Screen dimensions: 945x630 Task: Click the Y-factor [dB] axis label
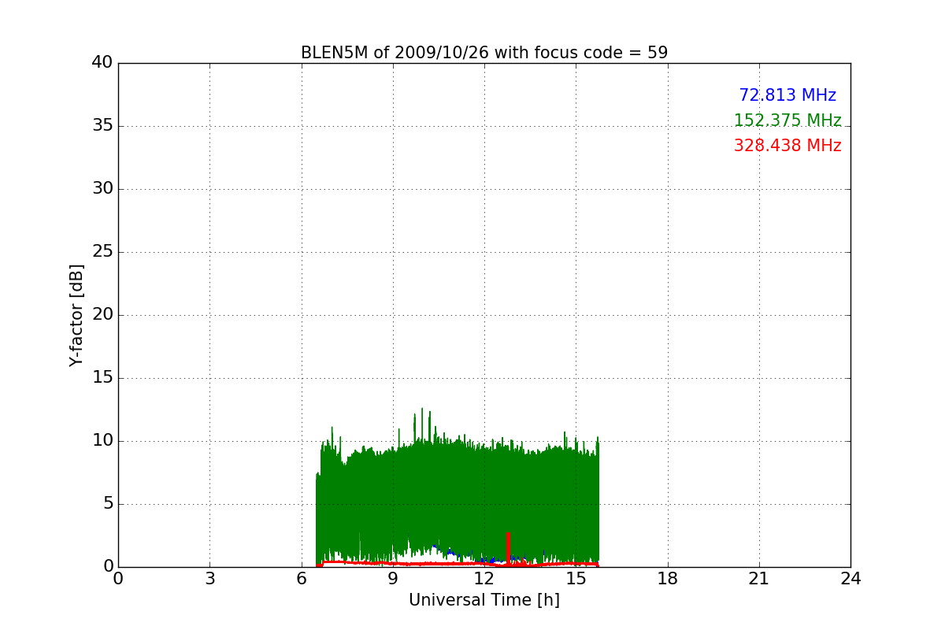(76, 315)
